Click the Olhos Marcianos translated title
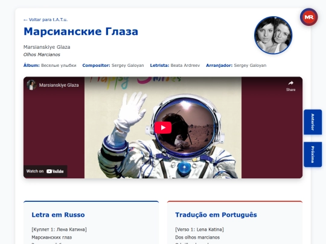Screen dimensions: 326x244 [x=42, y=55]
